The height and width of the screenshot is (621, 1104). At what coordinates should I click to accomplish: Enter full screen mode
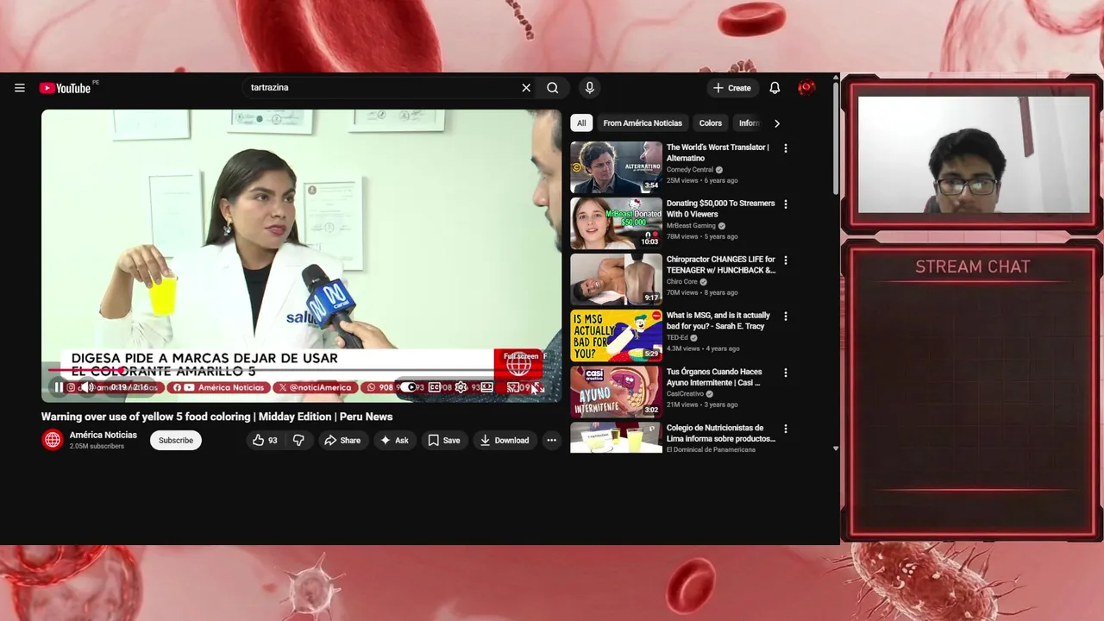point(537,387)
